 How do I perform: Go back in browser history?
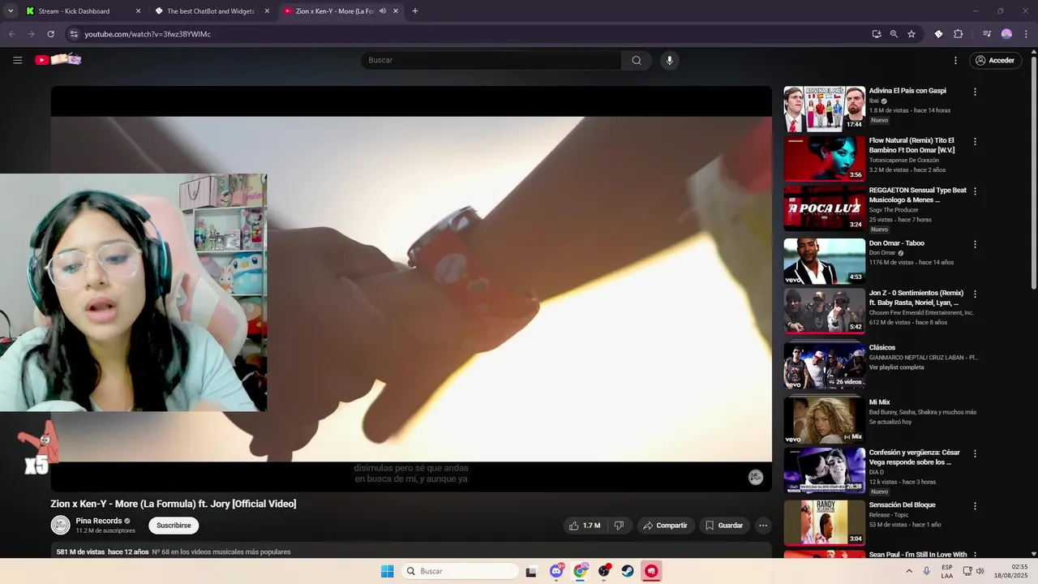pos(11,34)
